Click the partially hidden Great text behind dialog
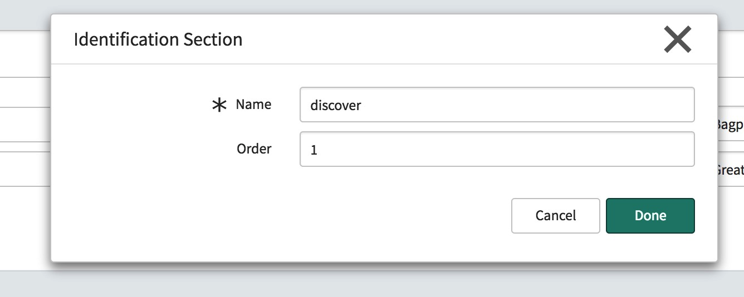The height and width of the screenshot is (297, 744). click(x=730, y=170)
